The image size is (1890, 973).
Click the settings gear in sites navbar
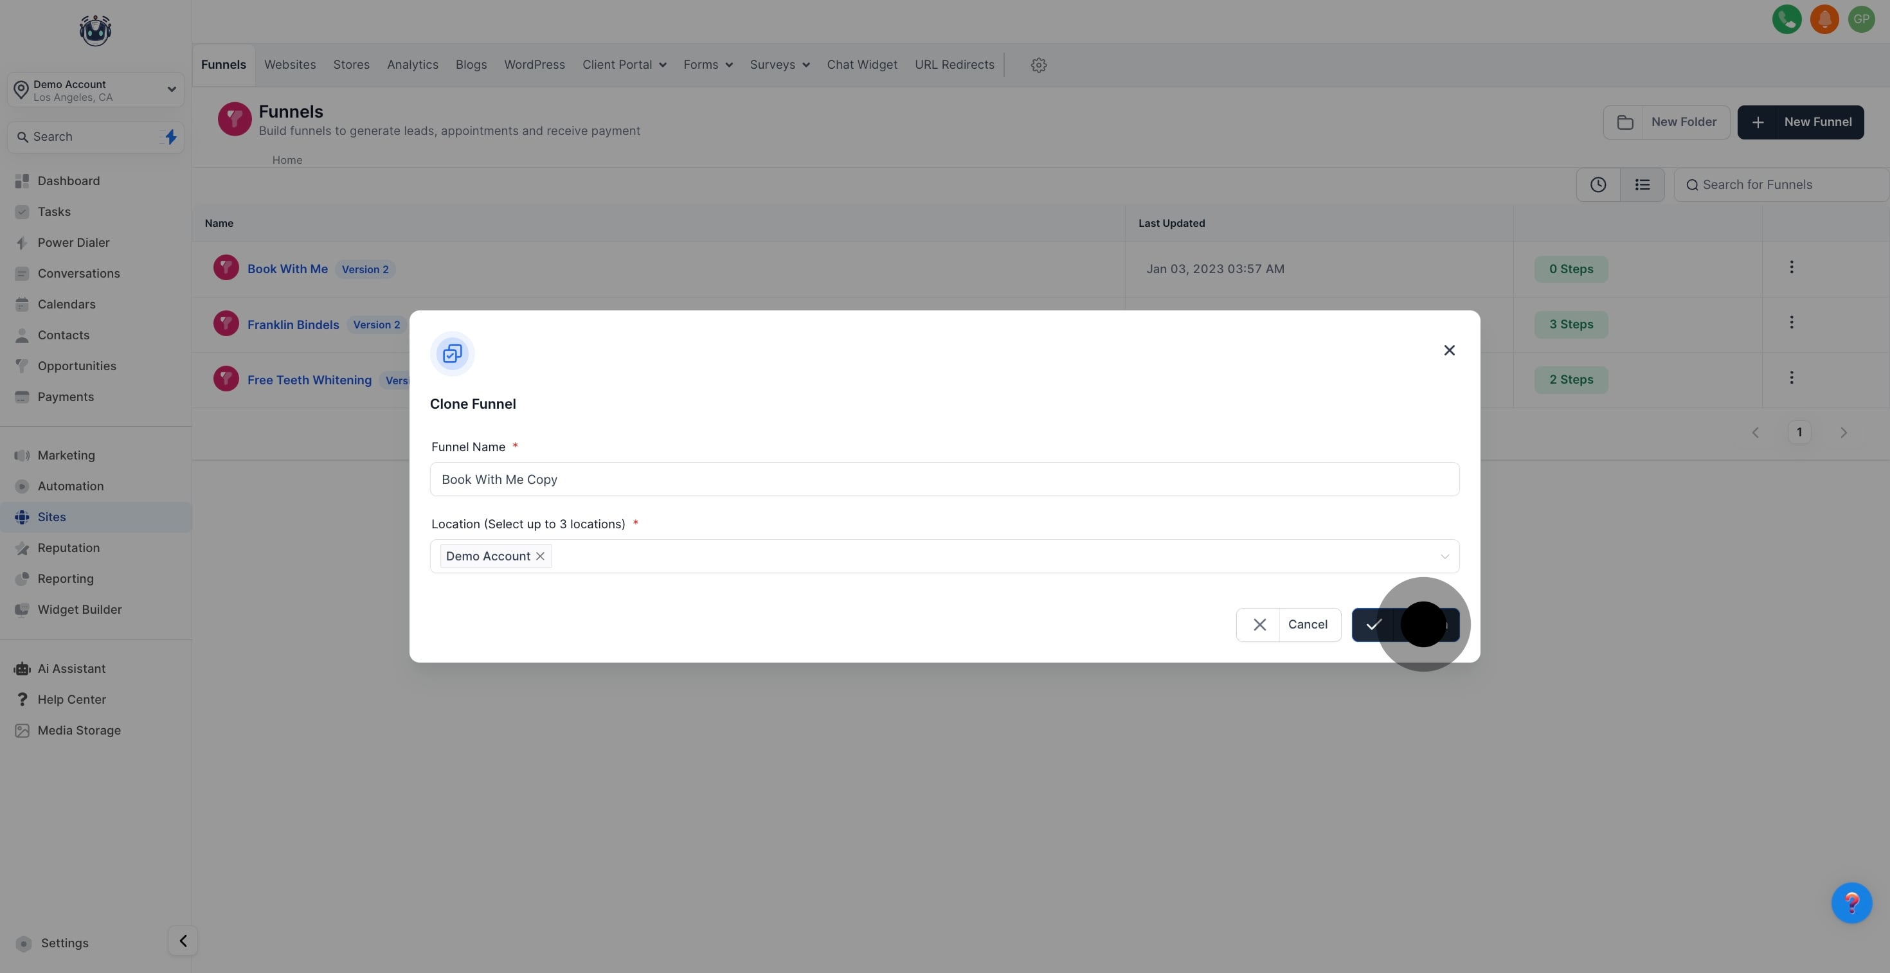[1038, 66]
